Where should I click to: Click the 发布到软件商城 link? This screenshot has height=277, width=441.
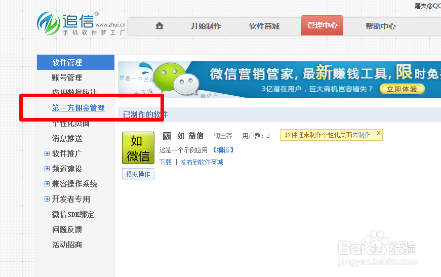pos(202,162)
